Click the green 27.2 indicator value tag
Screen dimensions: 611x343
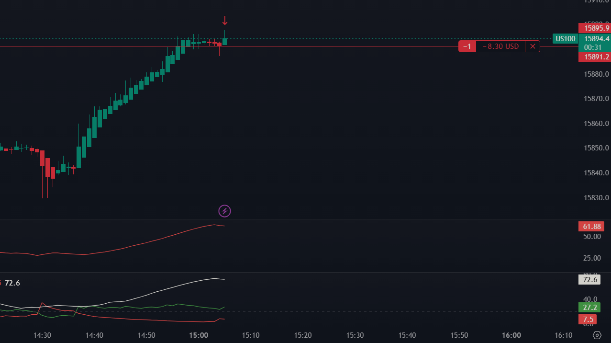click(x=589, y=308)
